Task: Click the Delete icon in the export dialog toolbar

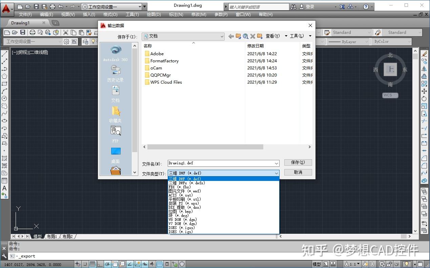Action: [252, 36]
